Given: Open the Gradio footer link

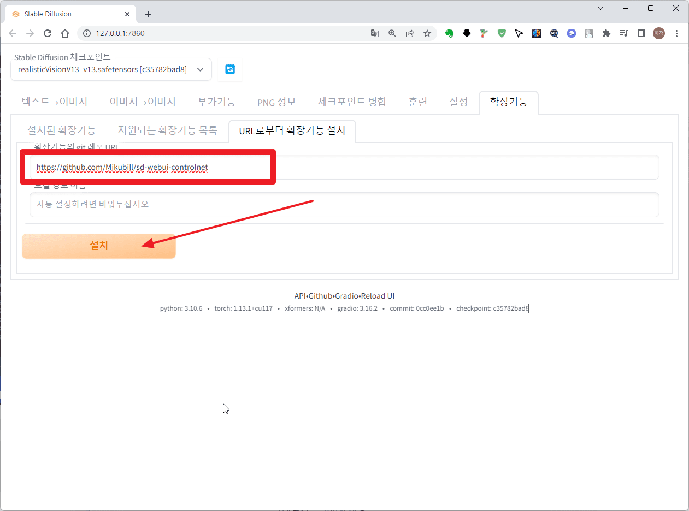Looking at the screenshot, I should click(346, 296).
